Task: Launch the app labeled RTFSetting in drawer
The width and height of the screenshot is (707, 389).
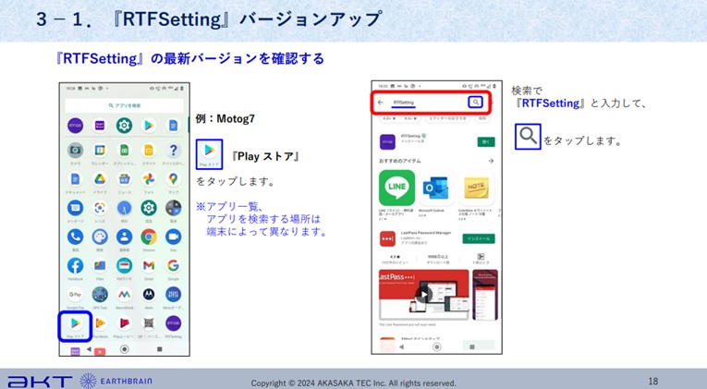Action: [x=173, y=323]
